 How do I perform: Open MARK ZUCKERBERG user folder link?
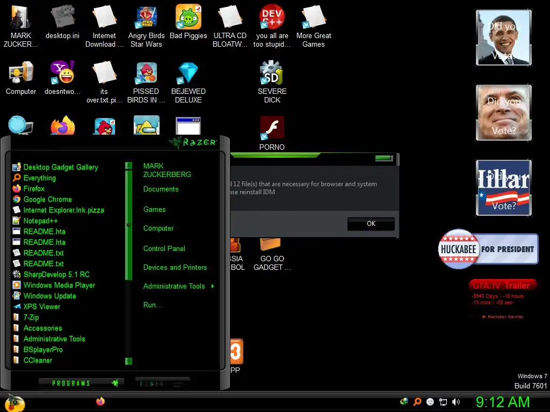[x=167, y=170]
